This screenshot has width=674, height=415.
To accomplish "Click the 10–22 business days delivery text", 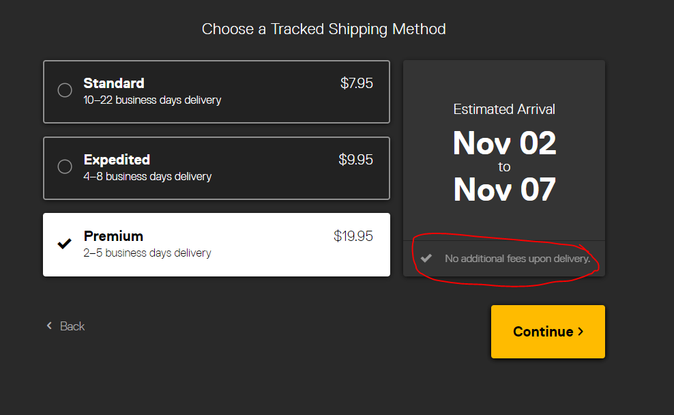I will (x=152, y=100).
